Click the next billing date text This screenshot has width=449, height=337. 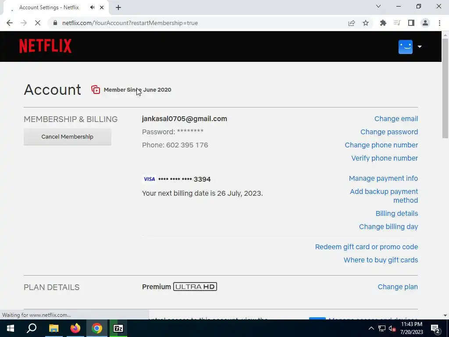(x=202, y=193)
